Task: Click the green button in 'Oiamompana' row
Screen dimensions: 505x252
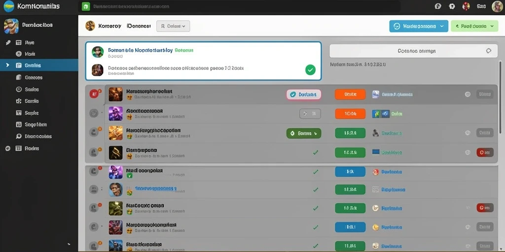Action: (x=350, y=153)
